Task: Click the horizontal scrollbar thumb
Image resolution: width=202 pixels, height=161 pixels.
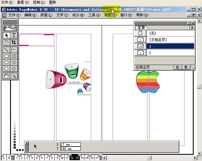Action: [x=149, y=158]
